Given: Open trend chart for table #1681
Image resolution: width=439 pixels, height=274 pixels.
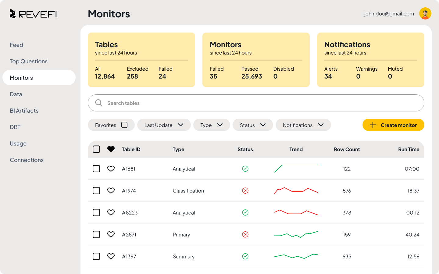Looking at the screenshot, I should pos(296,169).
